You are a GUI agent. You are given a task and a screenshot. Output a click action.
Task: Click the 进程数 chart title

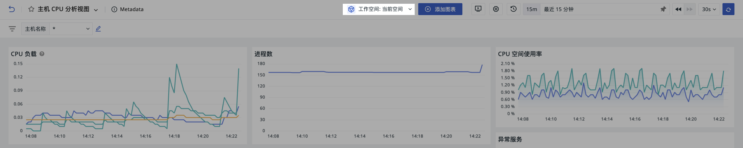pos(263,54)
